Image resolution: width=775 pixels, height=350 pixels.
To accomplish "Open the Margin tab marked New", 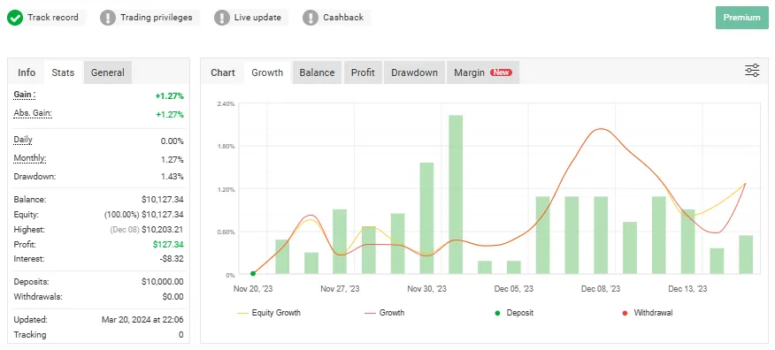I will (483, 72).
